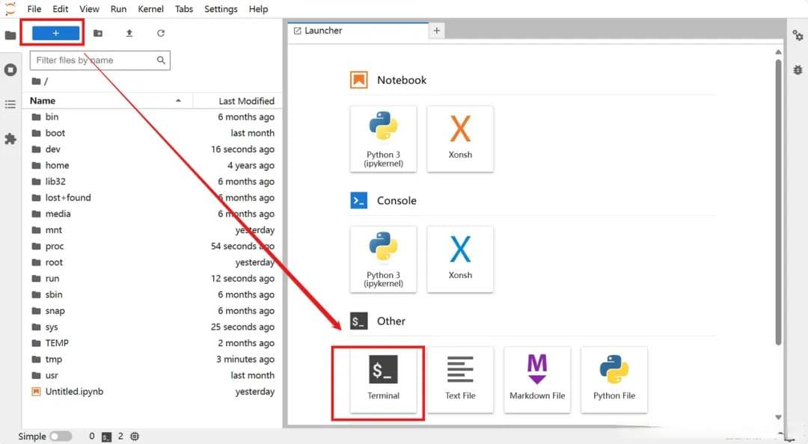Image resolution: width=808 pixels, height=444 pixels.
Task: Select the bin folder
Action: [x=152, y=117]
